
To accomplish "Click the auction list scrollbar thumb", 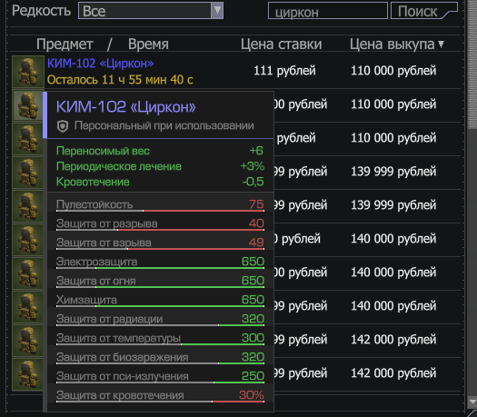I will coord(472,65).
